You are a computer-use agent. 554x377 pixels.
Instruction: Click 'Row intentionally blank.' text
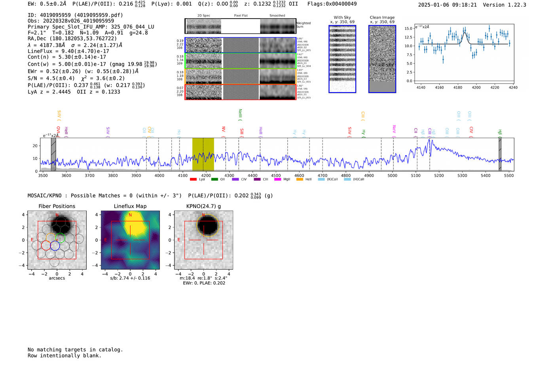65,356
